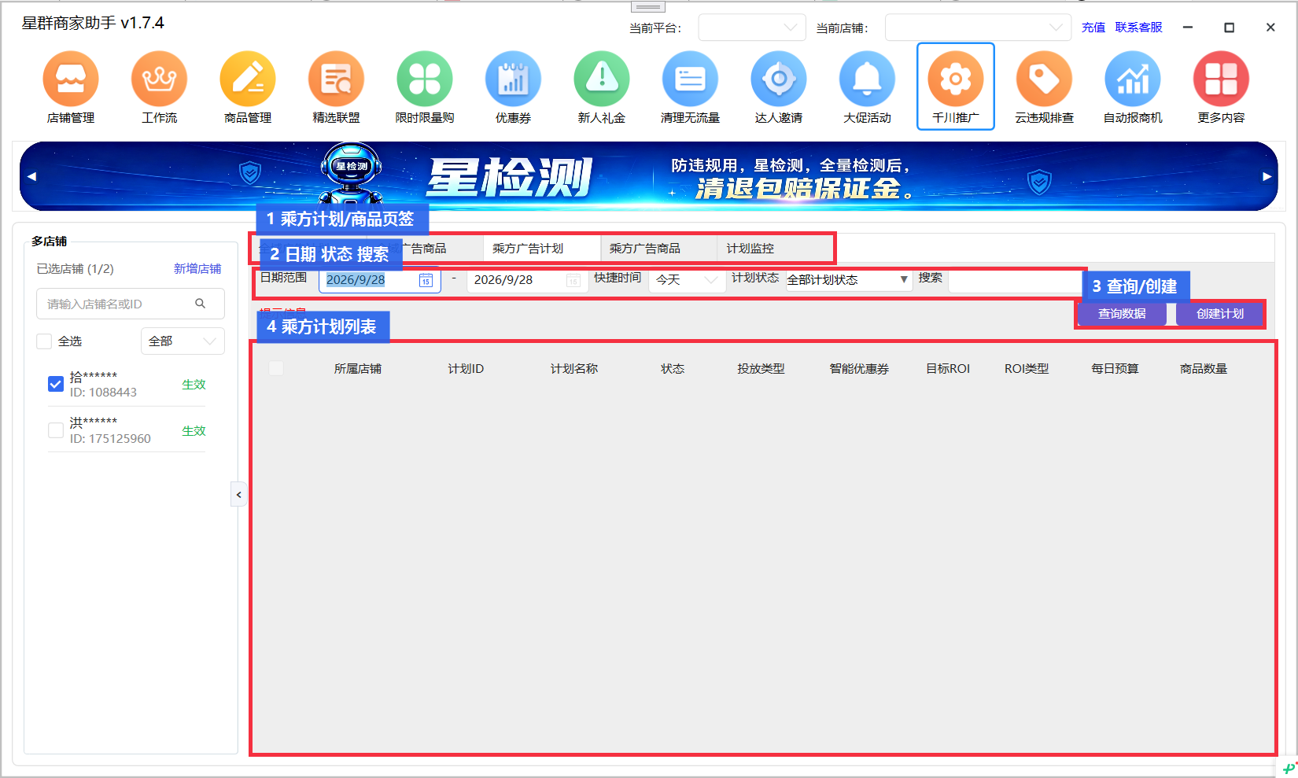Uncheck store 拾****** ID 1088443
Screen dimensions: 1298x778
56,384
